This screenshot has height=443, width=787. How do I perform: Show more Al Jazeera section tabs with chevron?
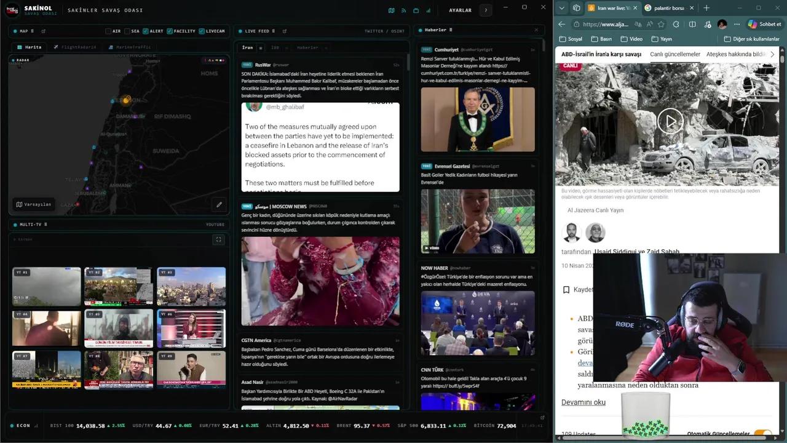click(x=773, y=54)
